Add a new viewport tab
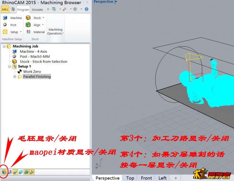 tap(176, 178)
